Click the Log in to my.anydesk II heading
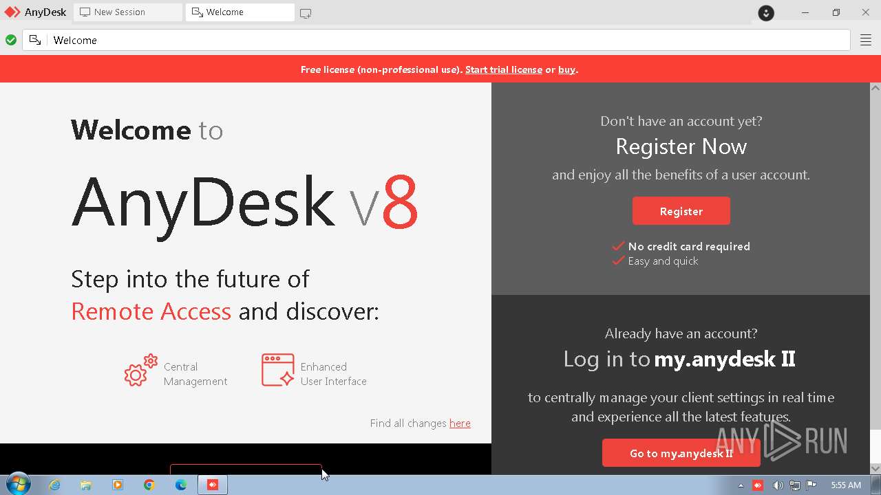 click(679, 359)
